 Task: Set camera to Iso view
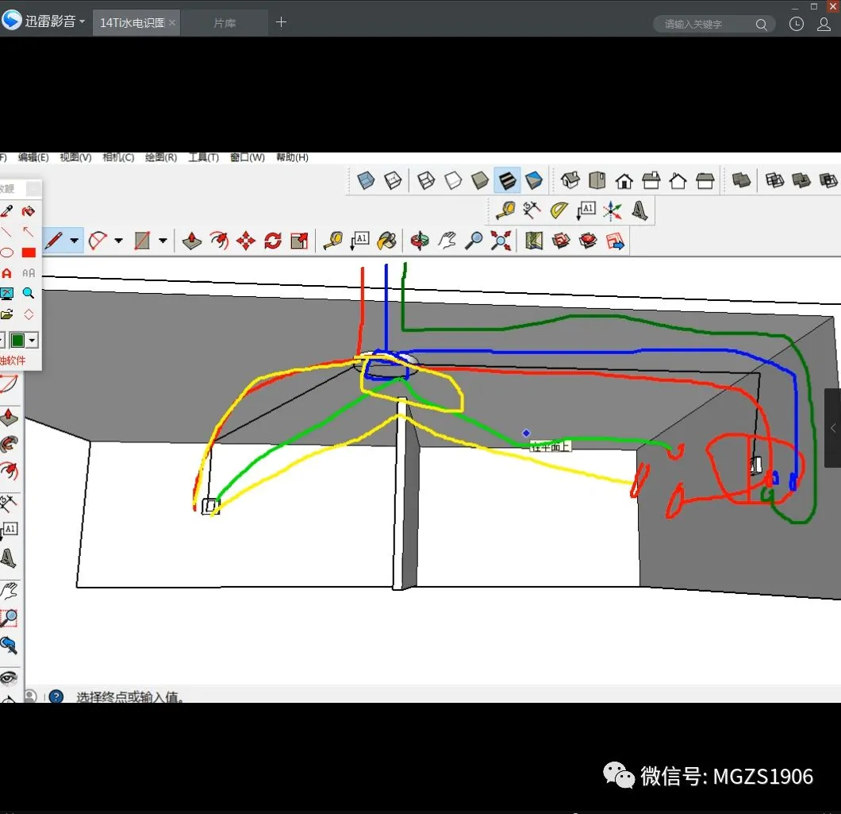(x=570, y=180)
